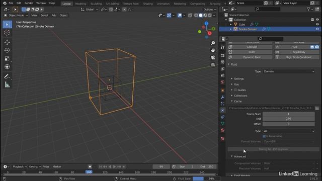
Task: Open the Output properties tab
Action: (222, 62)
